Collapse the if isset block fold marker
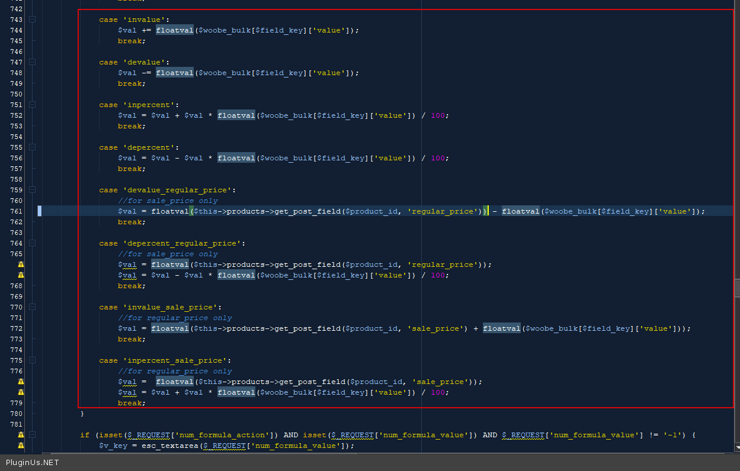Viewport: 740px width, 471px height. point(32,435)
